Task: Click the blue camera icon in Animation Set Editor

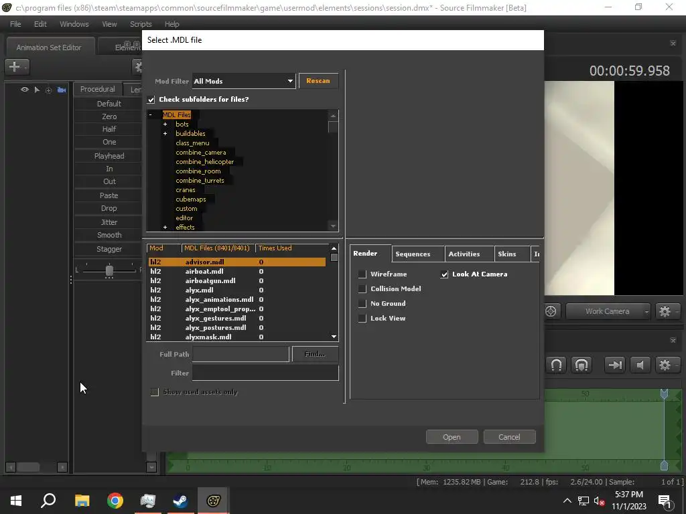Action: tap(61, 90)
